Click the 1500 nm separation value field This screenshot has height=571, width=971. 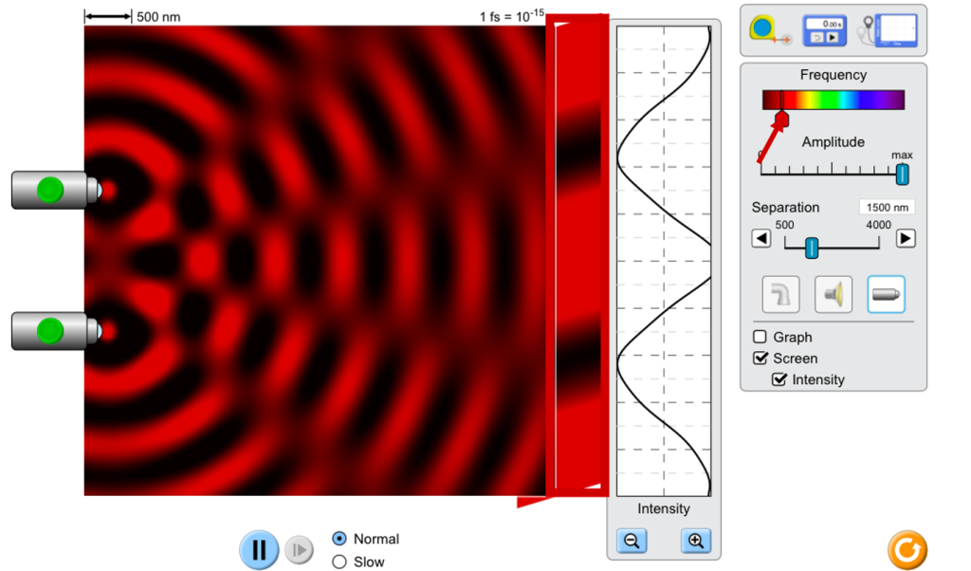[x=887, y=208]
